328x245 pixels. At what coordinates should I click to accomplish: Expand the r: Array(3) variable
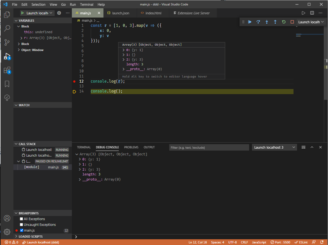tap(21, 38)
